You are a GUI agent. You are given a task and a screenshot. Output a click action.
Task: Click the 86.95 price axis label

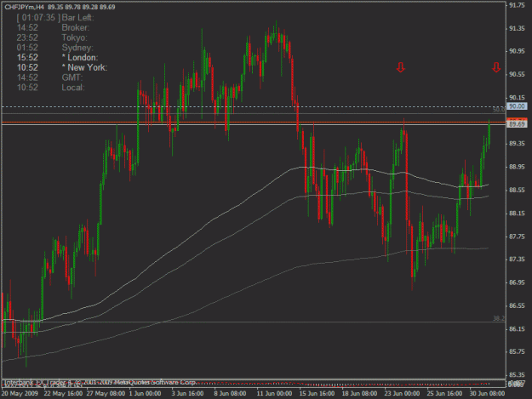click(517, 282)
